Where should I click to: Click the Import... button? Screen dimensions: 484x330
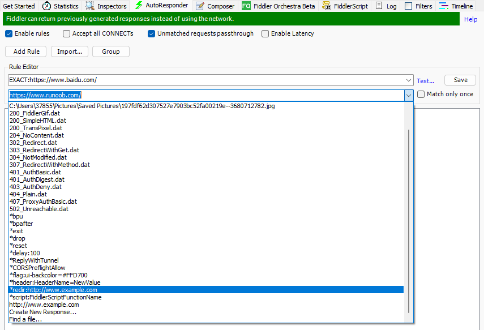(x=70, y=52)
